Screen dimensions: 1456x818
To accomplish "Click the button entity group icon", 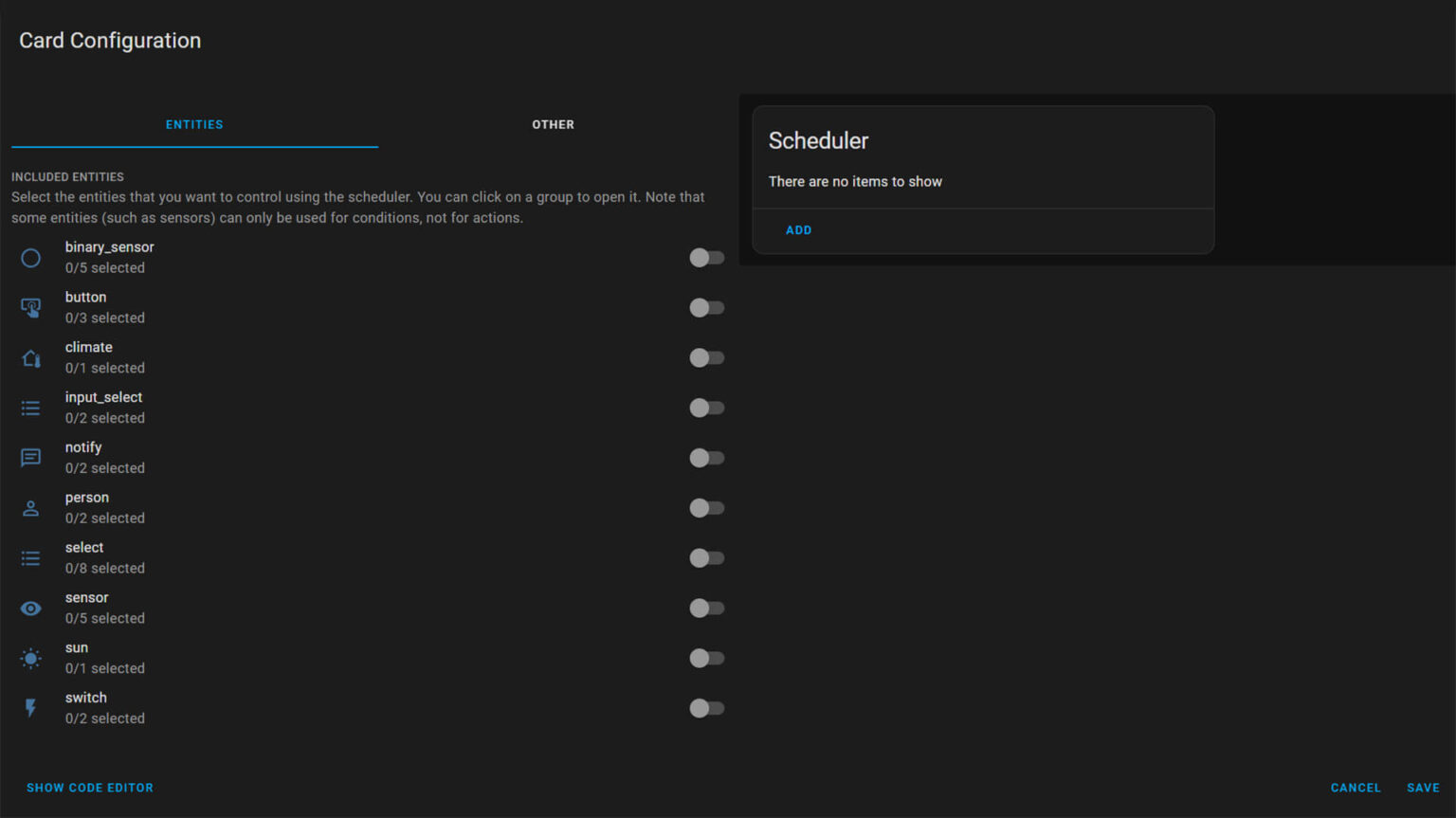I will [x=30, y=307].
